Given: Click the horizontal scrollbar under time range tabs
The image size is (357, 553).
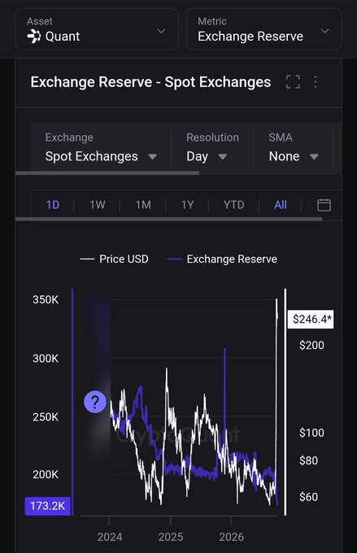Looking at the screenshot, I should [169, 219].
